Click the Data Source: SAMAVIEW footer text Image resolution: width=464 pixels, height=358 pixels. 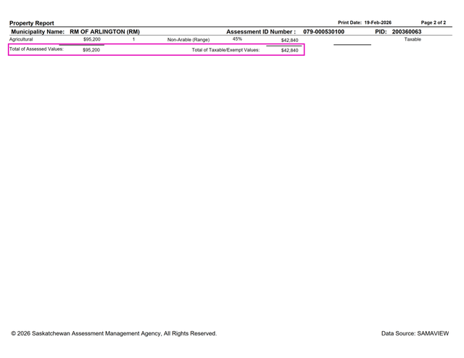pyautogui.click(x=415, y=333)
